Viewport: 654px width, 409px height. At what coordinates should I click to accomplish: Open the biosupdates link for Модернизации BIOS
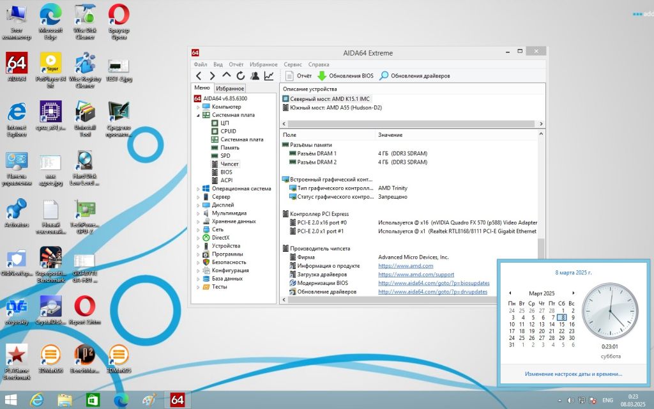point(434,283)
